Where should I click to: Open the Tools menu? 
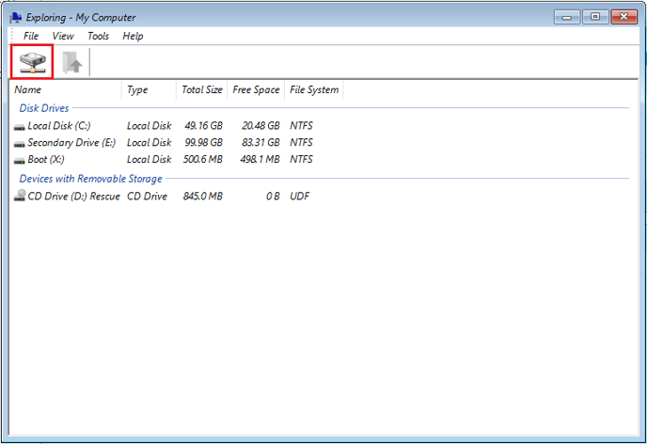coord(98,36)
